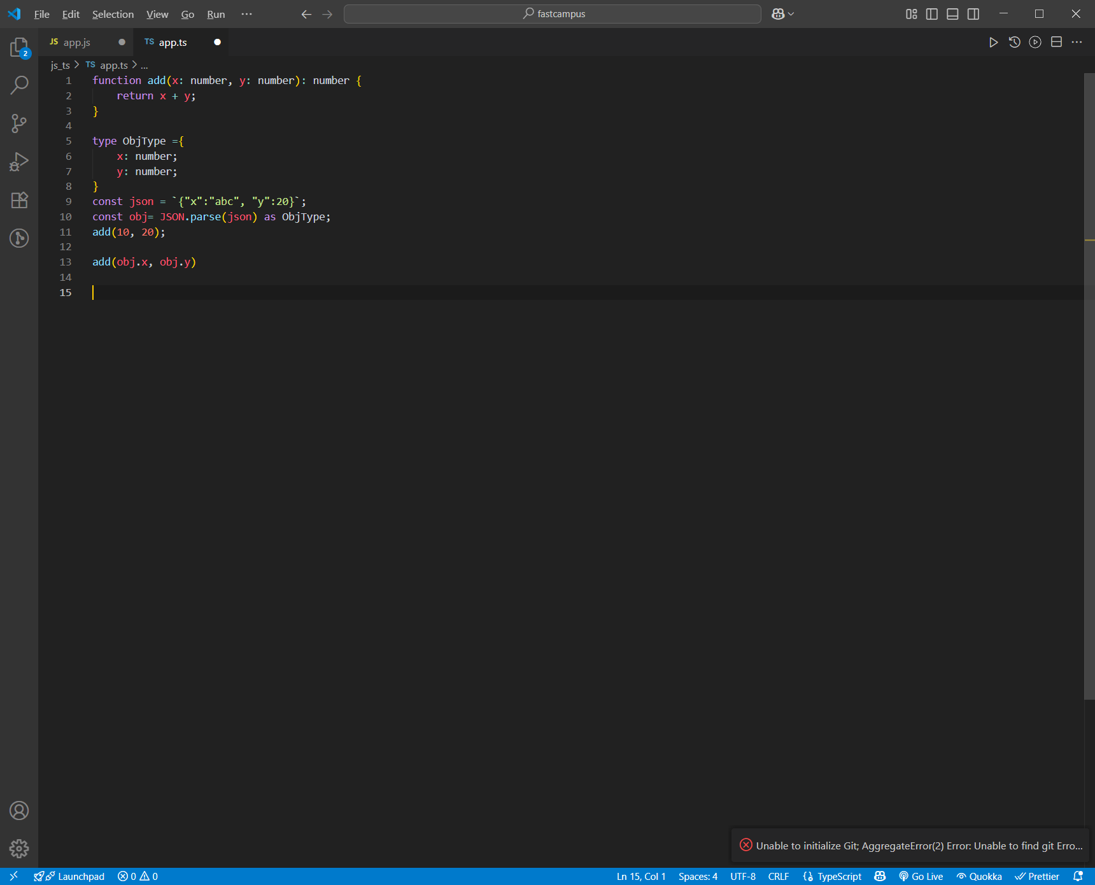The height and width of the screenshot is (885, 1095).
Task: Click the Run Code play icon
Action: pyautogui.click(x=993, y=42)
